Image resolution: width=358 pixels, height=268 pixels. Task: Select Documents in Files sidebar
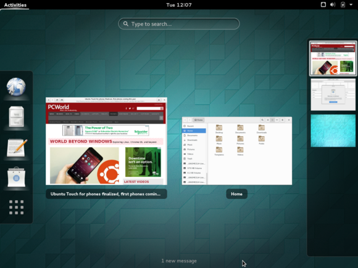click(x=194, y=136)
